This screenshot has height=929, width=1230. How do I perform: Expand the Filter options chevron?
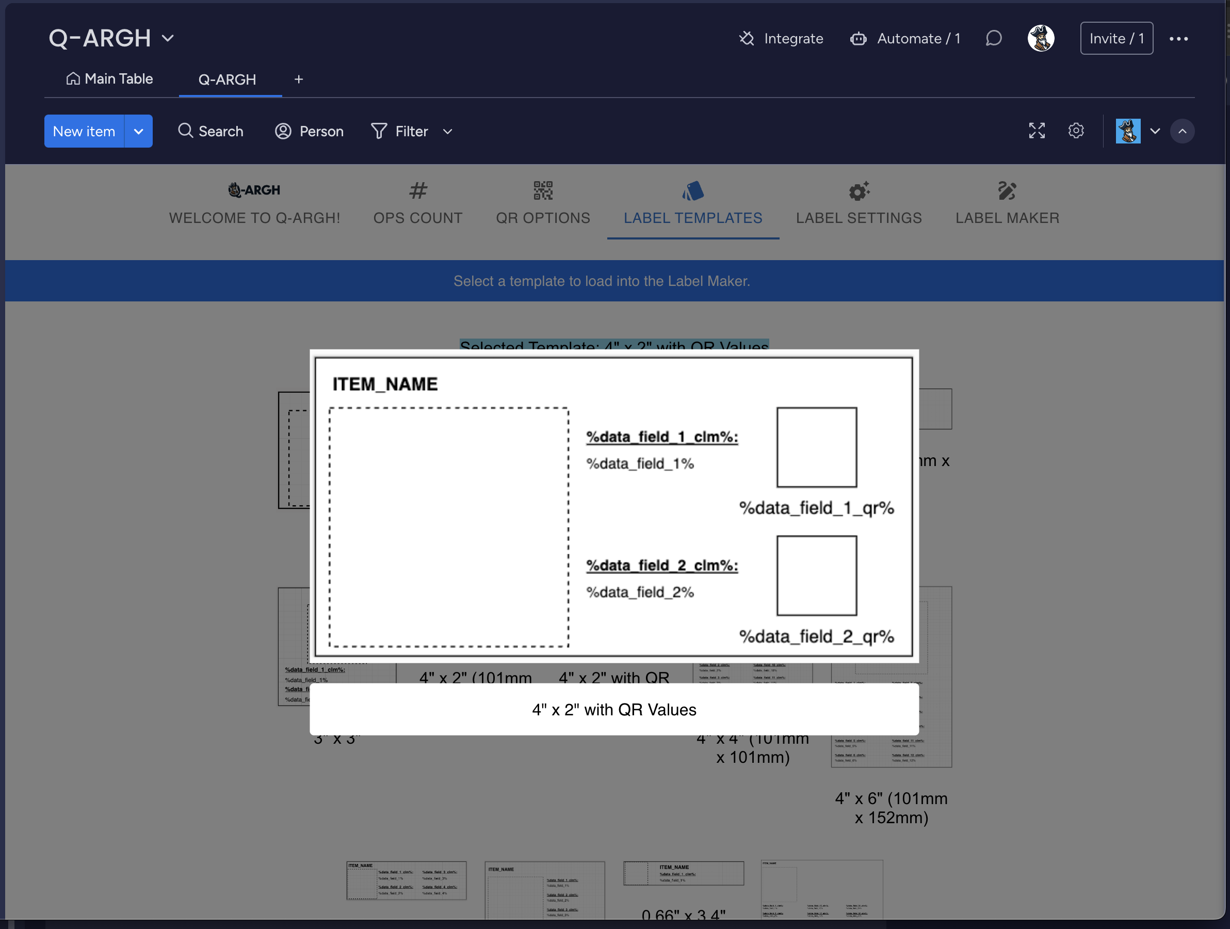[448, 132]
